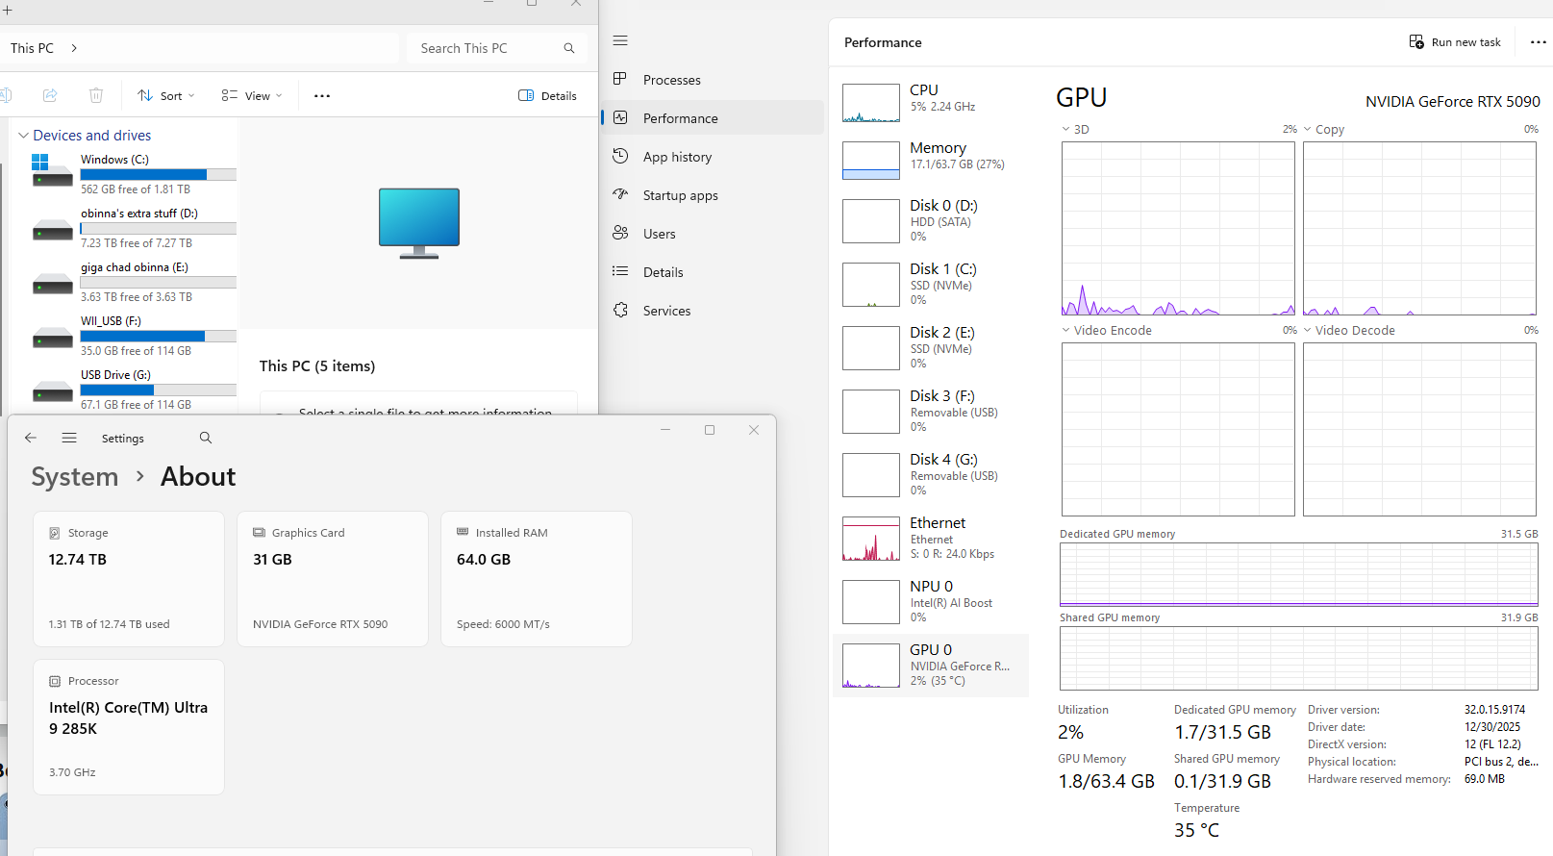Click WII_USB (F:) storage usage bar

point(159,337)
